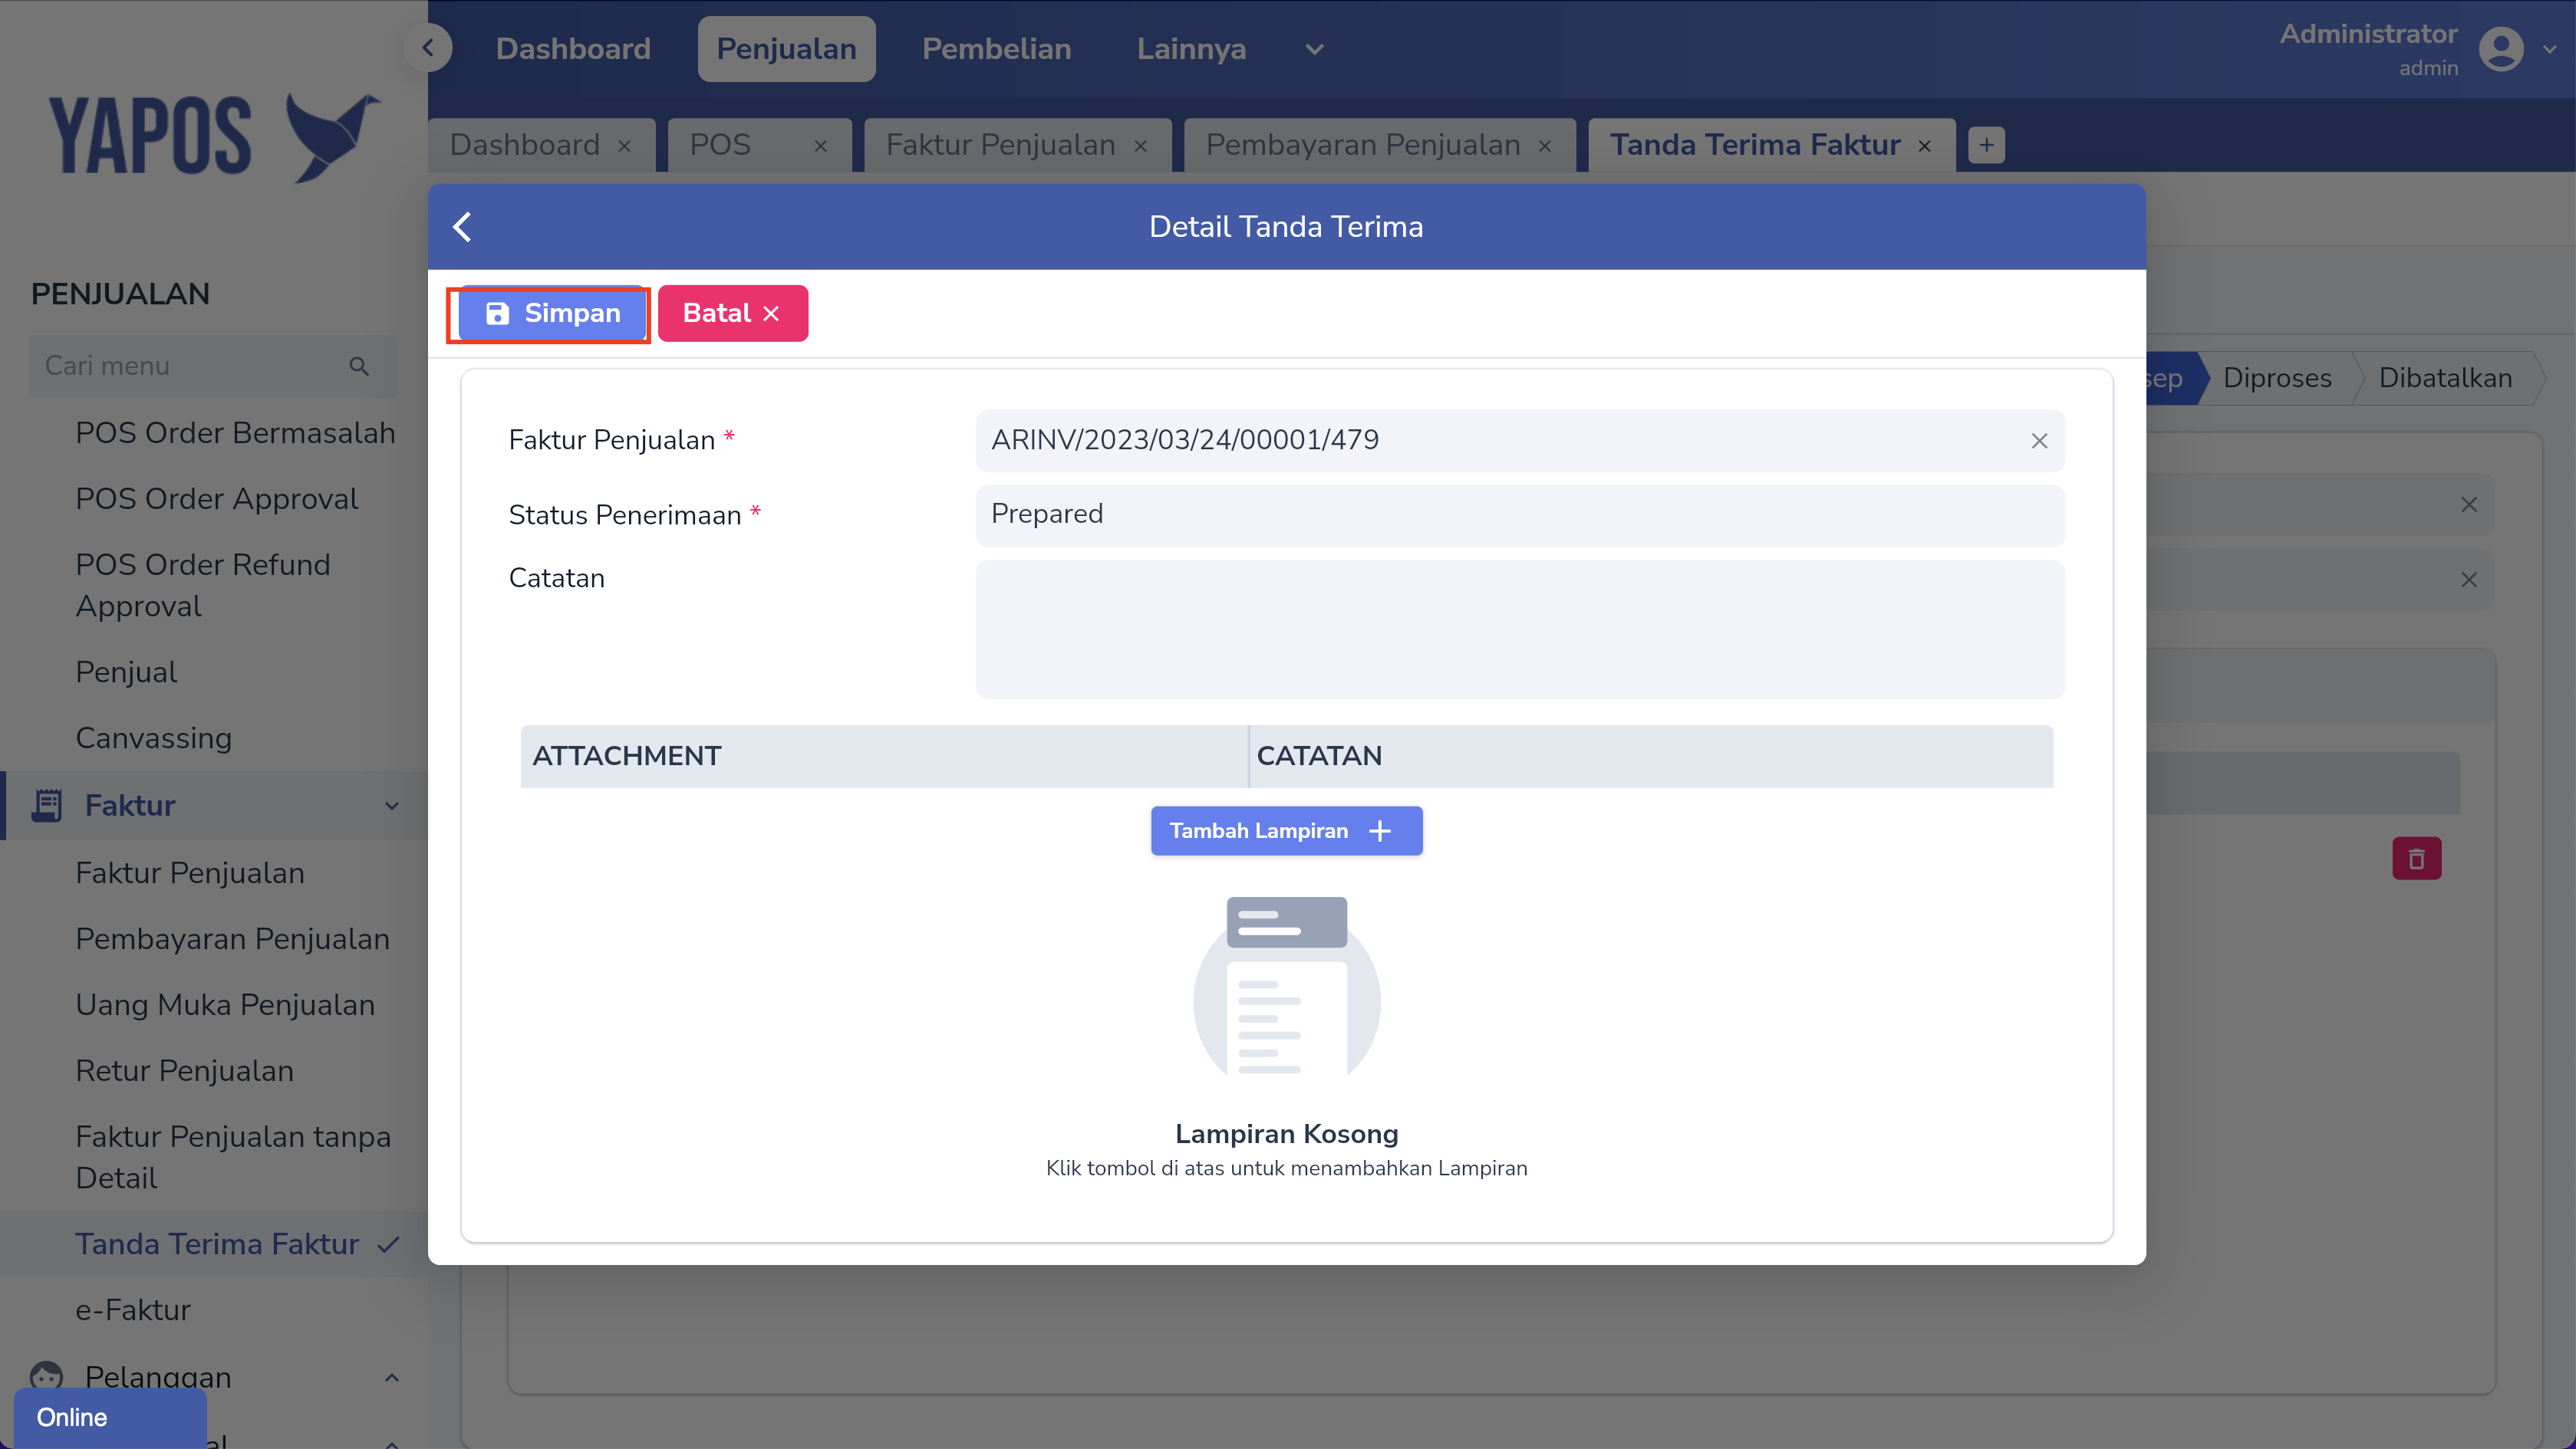The width and height of the screenshot is (2576, 1449).
Task: Switch to the Pembayaran Penjualan tab
Action: pos(1362,145)
